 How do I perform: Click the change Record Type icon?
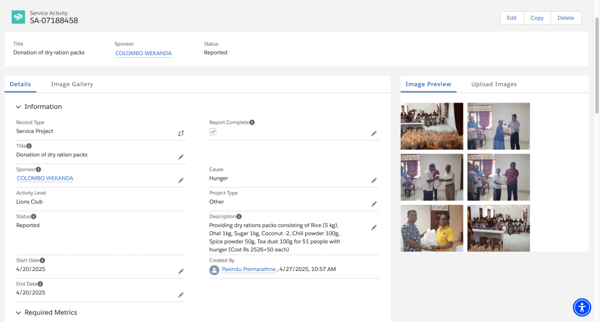(x=181, y=133)
